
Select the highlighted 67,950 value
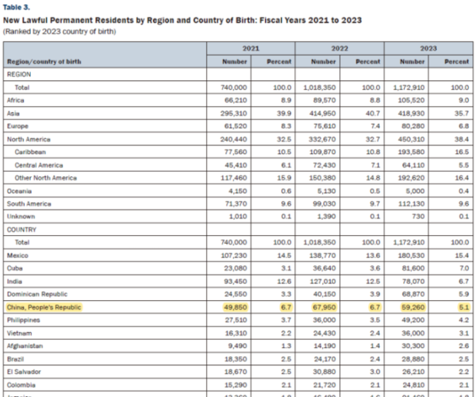point(324,307)
